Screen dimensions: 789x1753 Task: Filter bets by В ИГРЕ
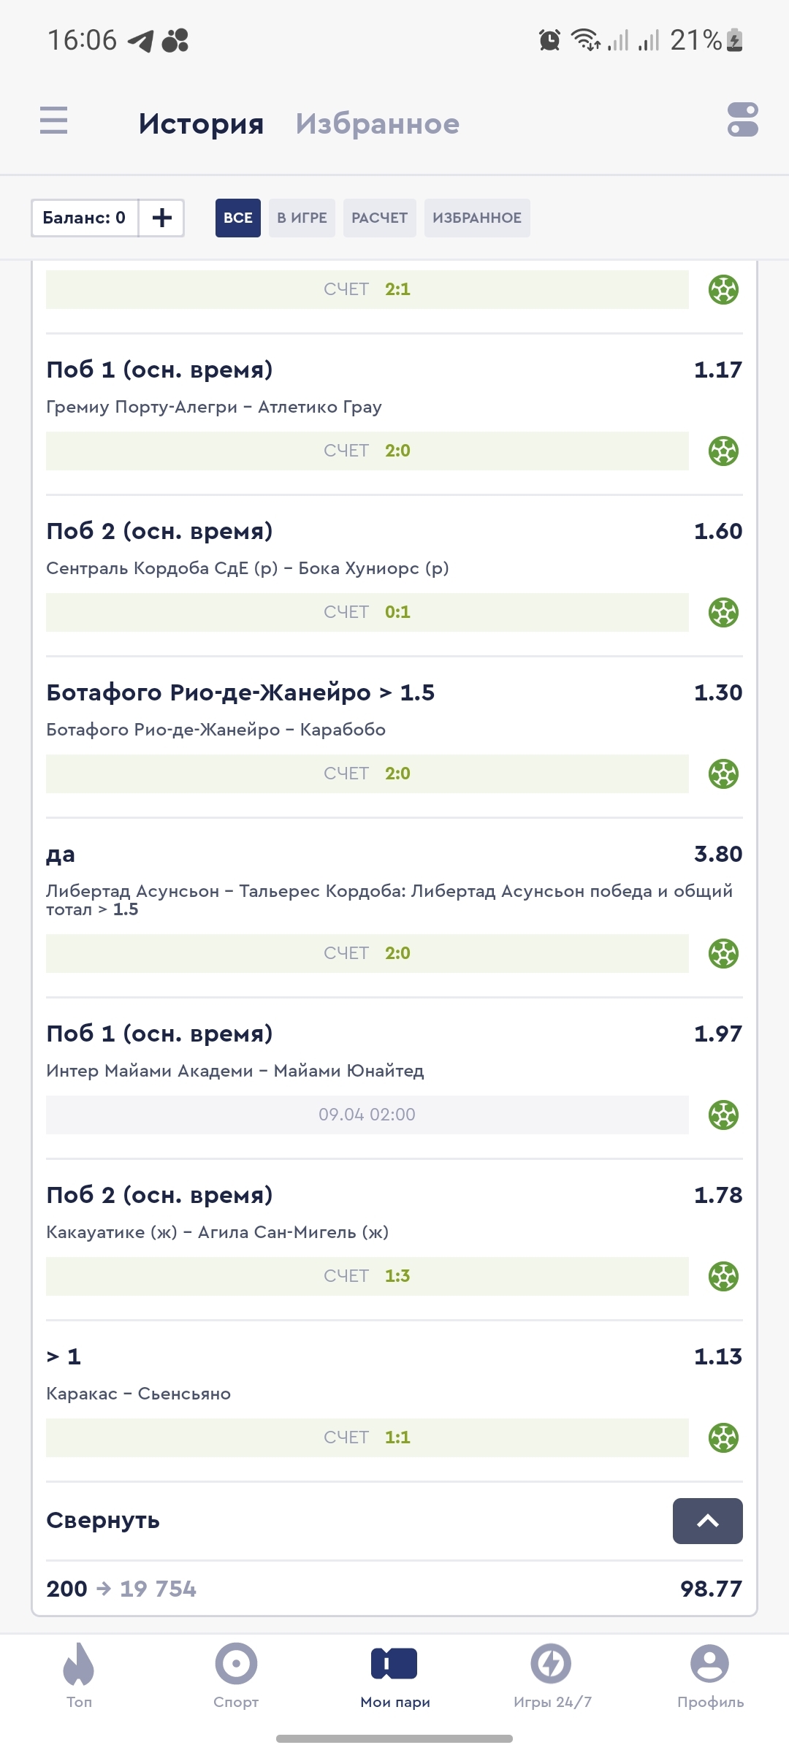tap(302, 218)
